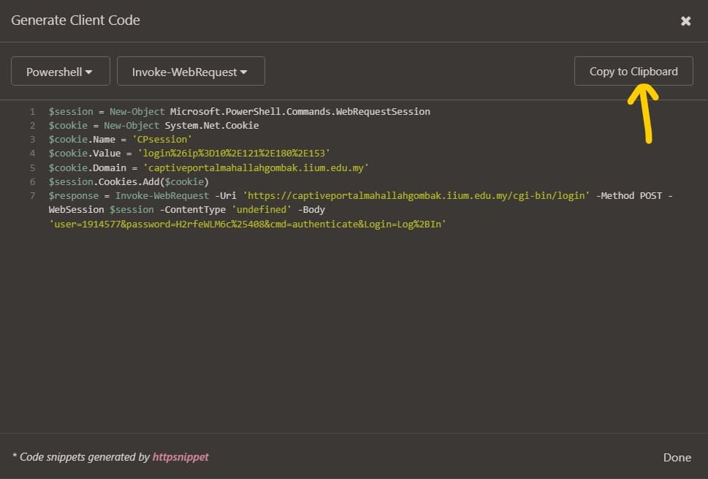Image resolution: width=708 pixels, height=479 pixels.
Task: Open the Powershell language dropdown
Action: point(61,71)
